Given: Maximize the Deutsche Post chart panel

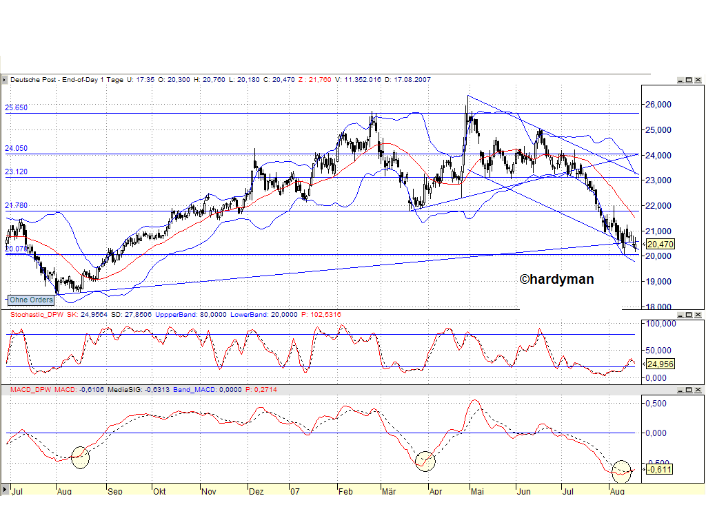Looking at the screenshot, I should coord(689,80).
